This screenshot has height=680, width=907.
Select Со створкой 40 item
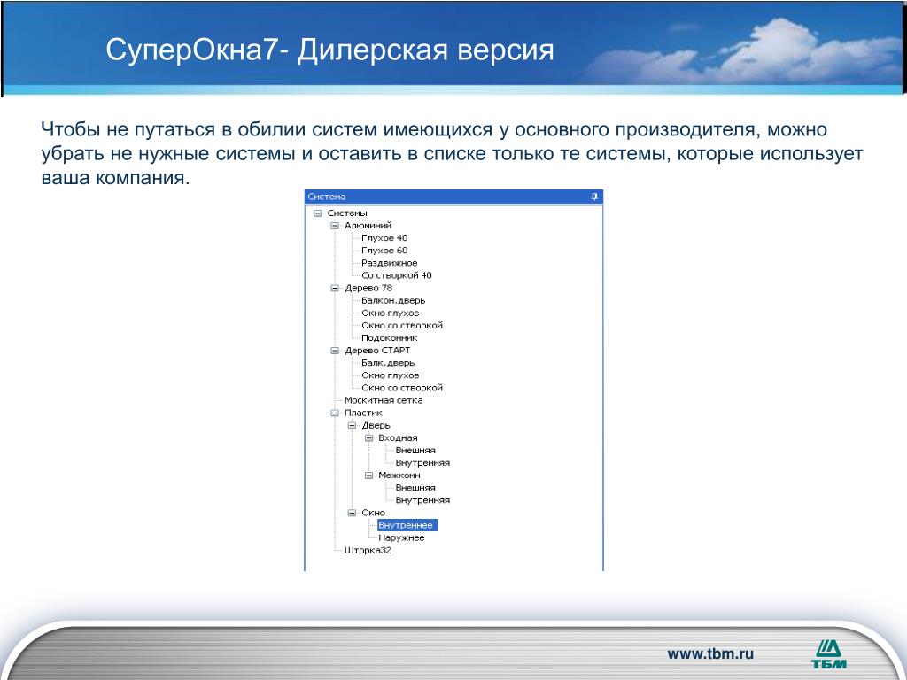coord(396,275)
